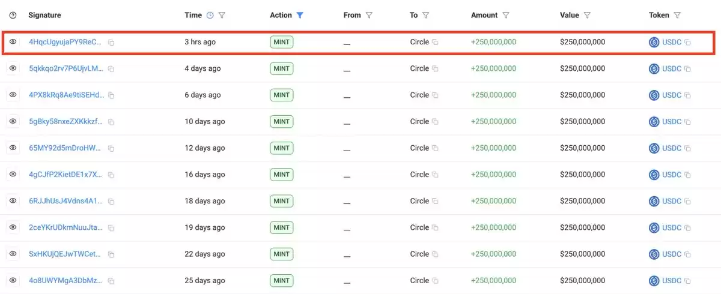
Task: Toggle eye icon for 4gCJfP2KietDE1x7X transaction
Action: pyautogui.click(x=13, y=175)
